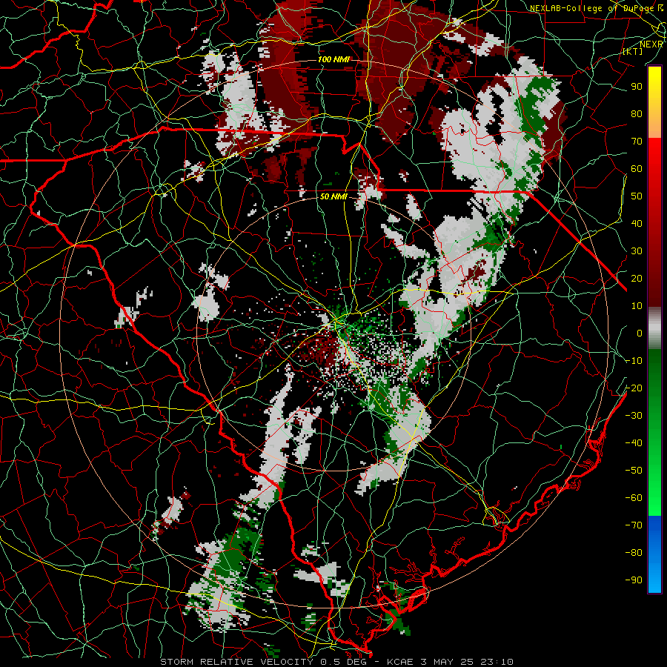Viewport: 667px width, 667px height.
Task: Click the 0 value on velocity scale
Action: (640, 333)
